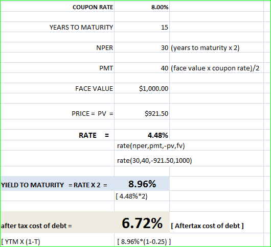This screenshot has height=247, width=271.
Task: Select the rate(nper,pmt,-pv,fv) formula text
Action: [x=151, y=146]
